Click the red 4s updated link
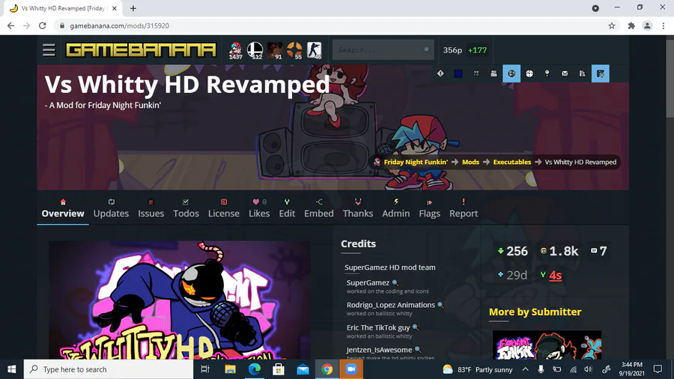The height and width of the screenshot is (379, 674). point(556,275)
